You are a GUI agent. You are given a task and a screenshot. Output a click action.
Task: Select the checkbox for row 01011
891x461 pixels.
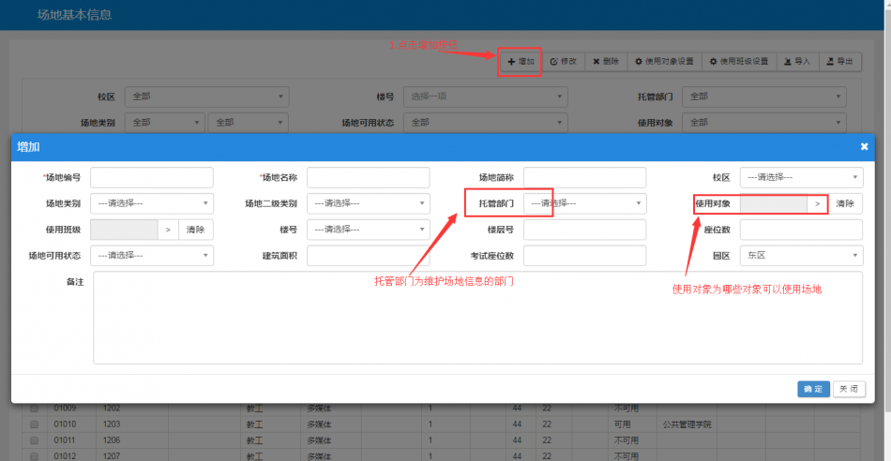click(x=35, y=440)
